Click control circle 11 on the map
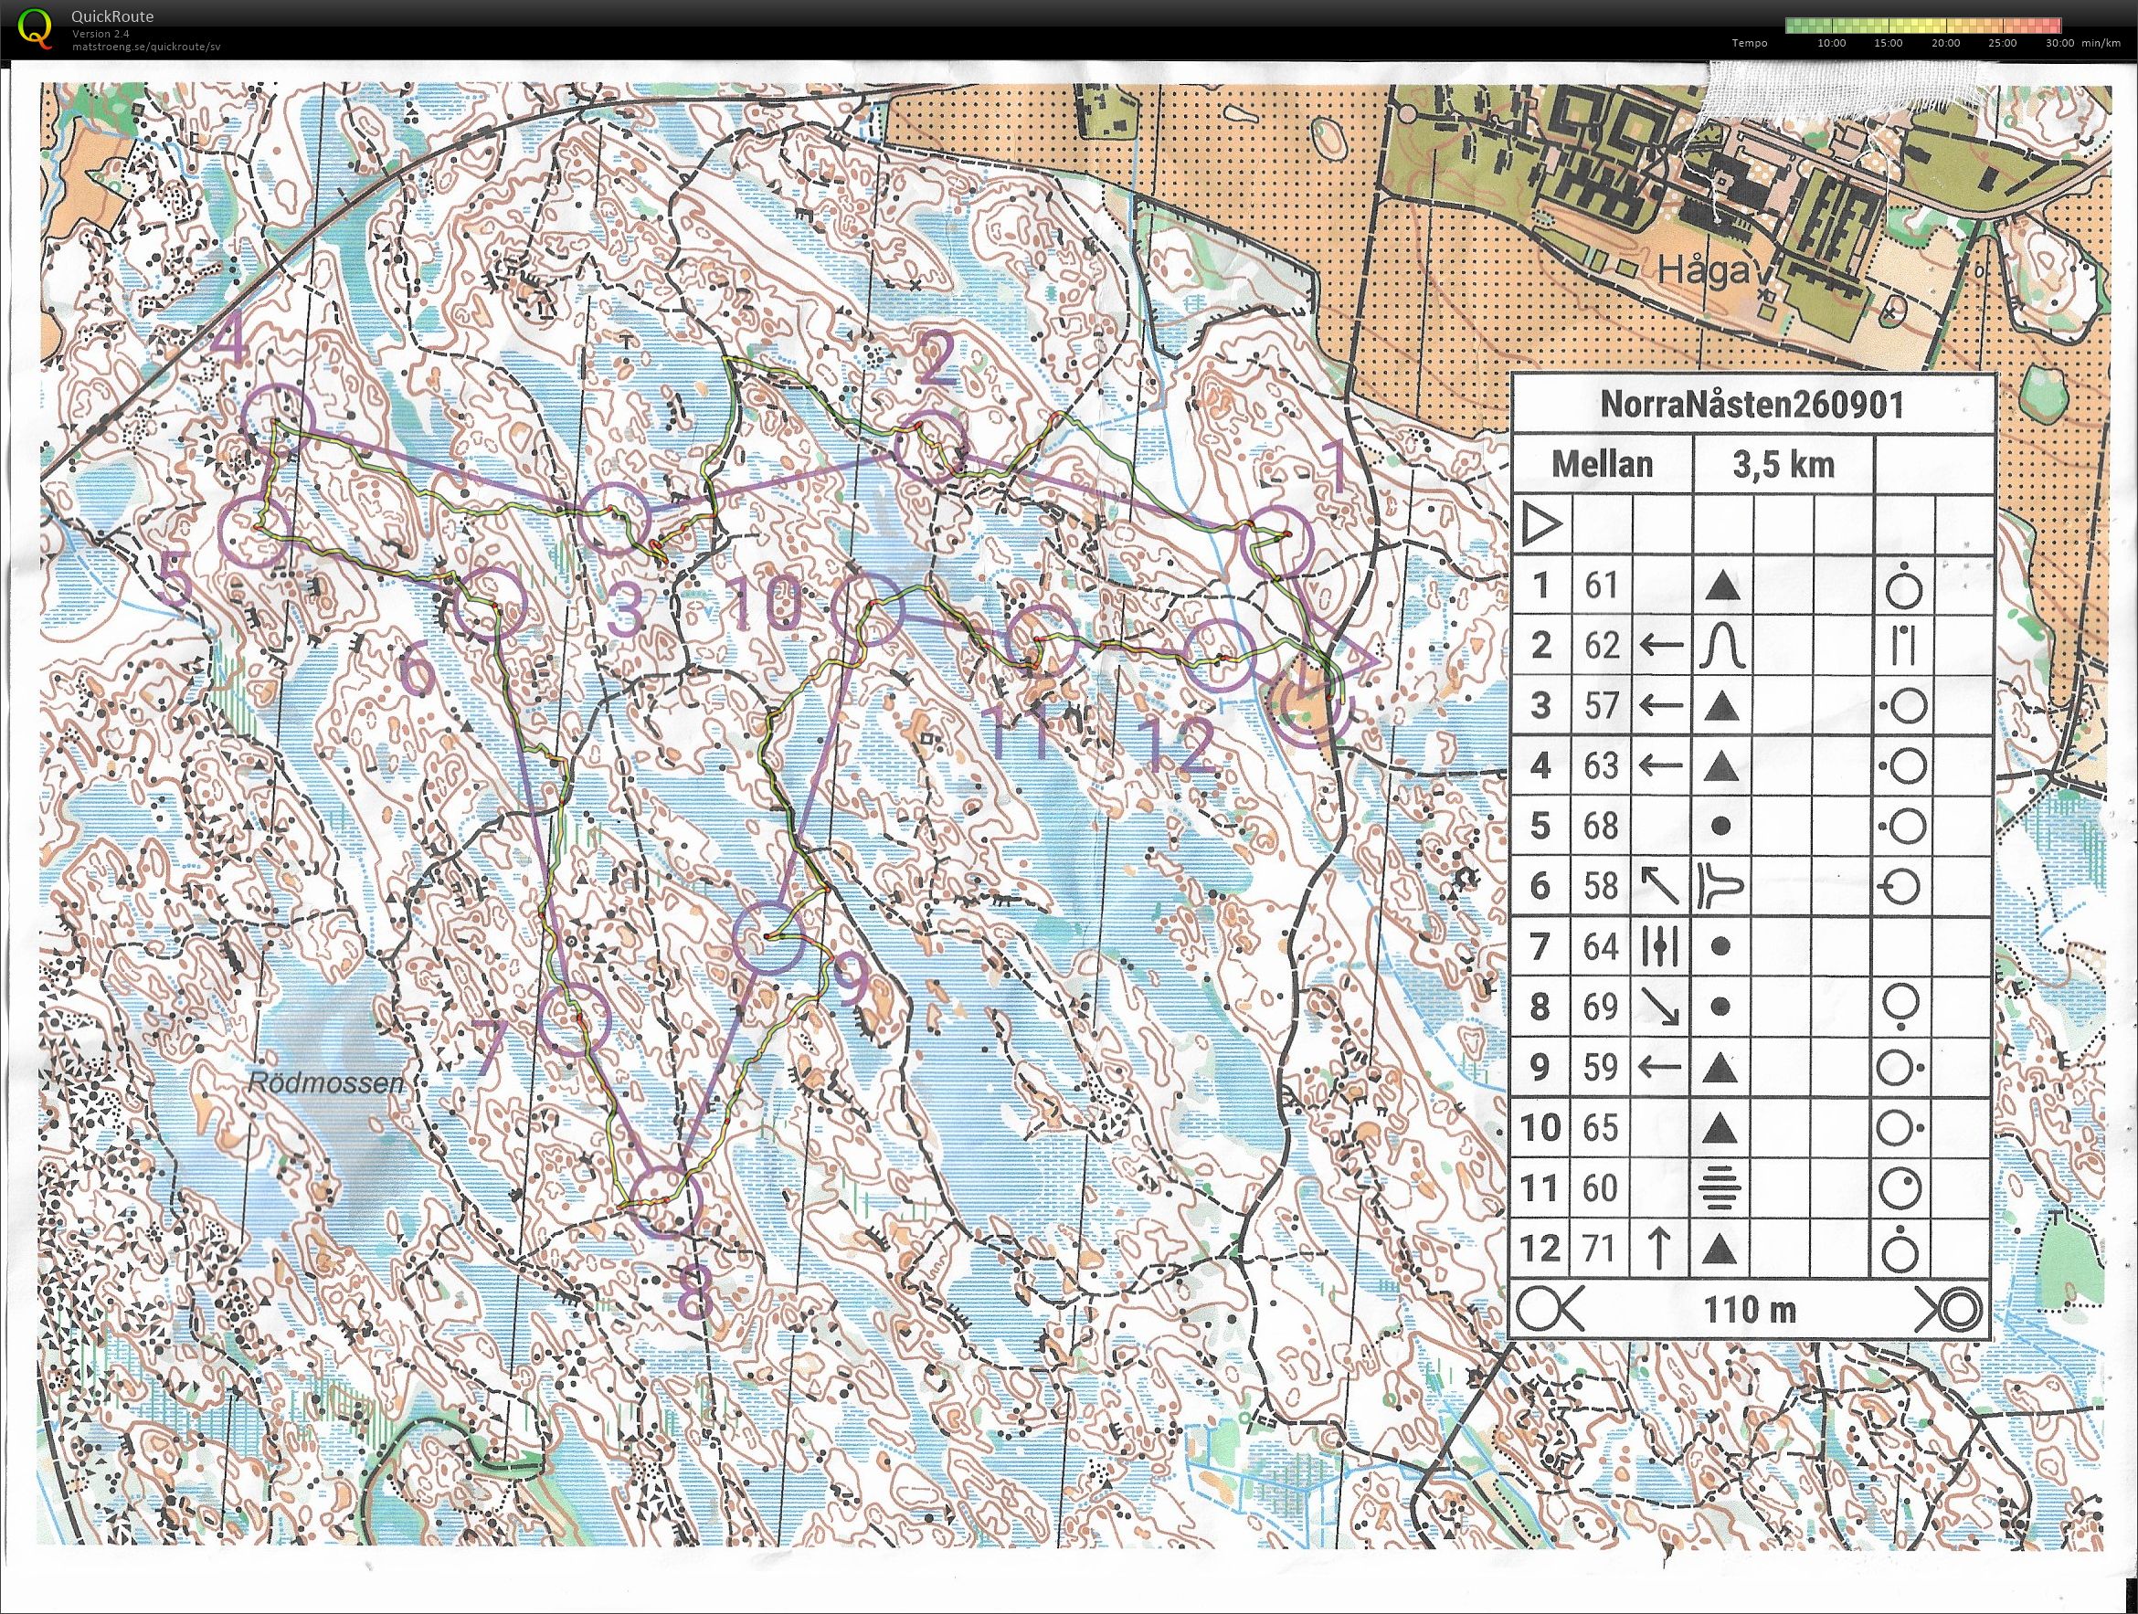Screen dimensions: 2138x1614 coord(1041,639)
